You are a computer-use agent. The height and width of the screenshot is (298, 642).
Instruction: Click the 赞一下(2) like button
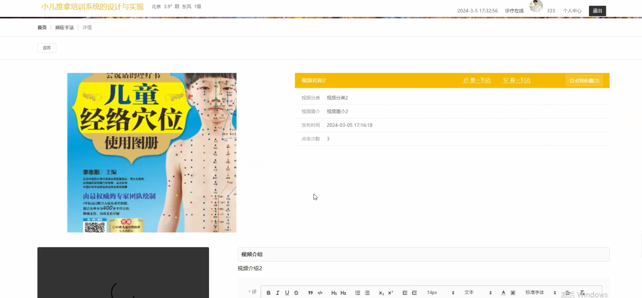coord(477,80)
